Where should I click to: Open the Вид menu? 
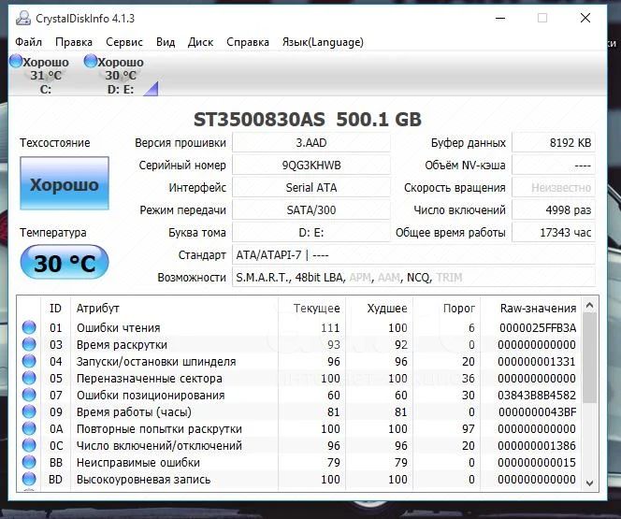point(166,42)
